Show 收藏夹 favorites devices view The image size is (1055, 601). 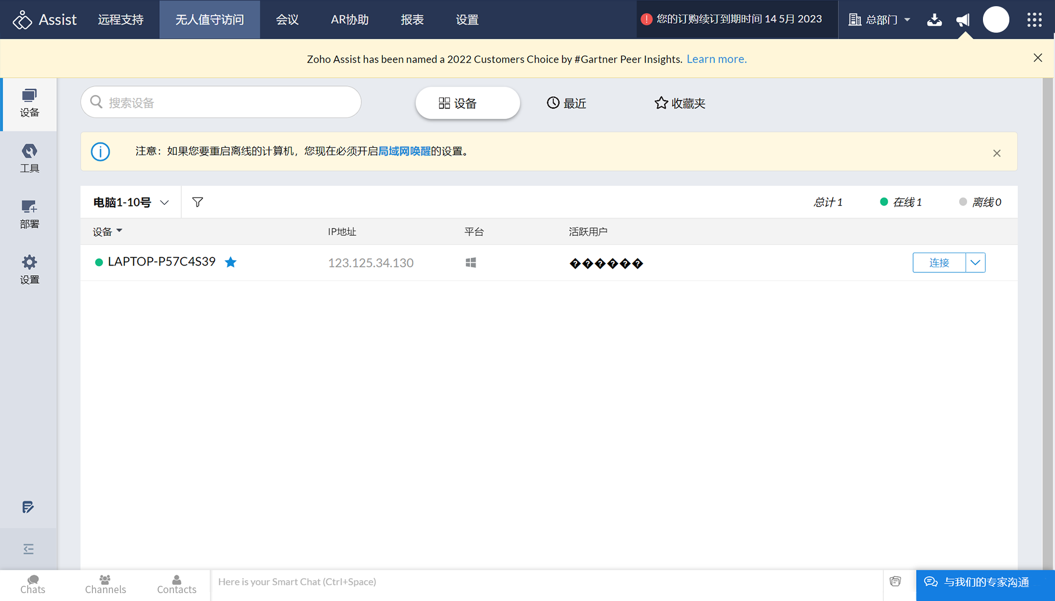coord(680,103)
